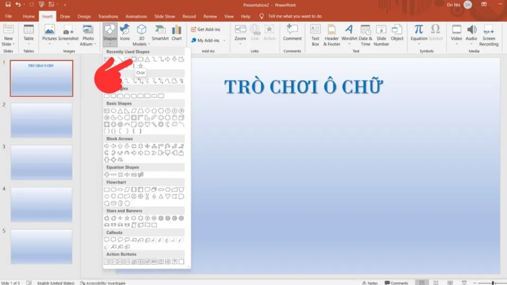Insert a Chart
Viewport: 507px width, 285px height.
[176, 33]
